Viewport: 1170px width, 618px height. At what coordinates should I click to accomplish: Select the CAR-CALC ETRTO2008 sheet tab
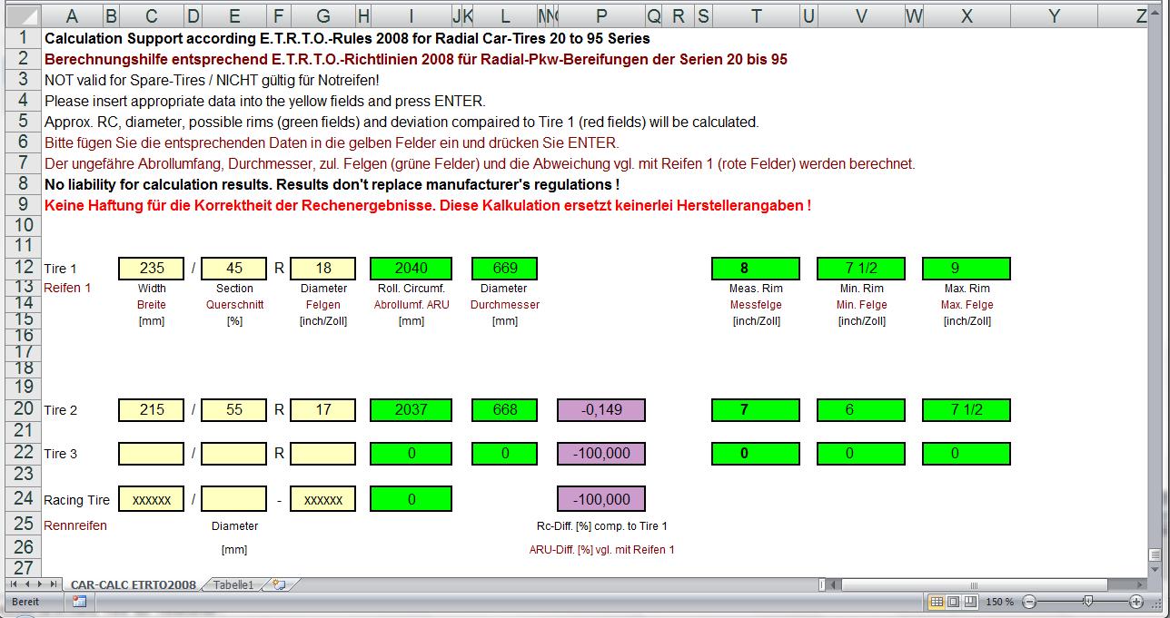pos(133,585)
